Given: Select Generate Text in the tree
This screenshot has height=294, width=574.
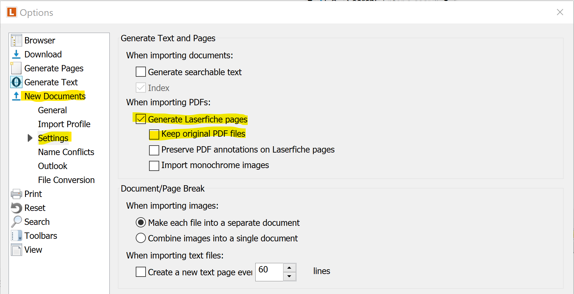Looking at the screenshot, I should pyautogui.click(x=51, y=82).
